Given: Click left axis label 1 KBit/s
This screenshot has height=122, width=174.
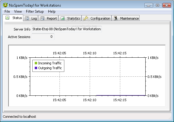Looking at the screenshot, I should coord(22,58).
